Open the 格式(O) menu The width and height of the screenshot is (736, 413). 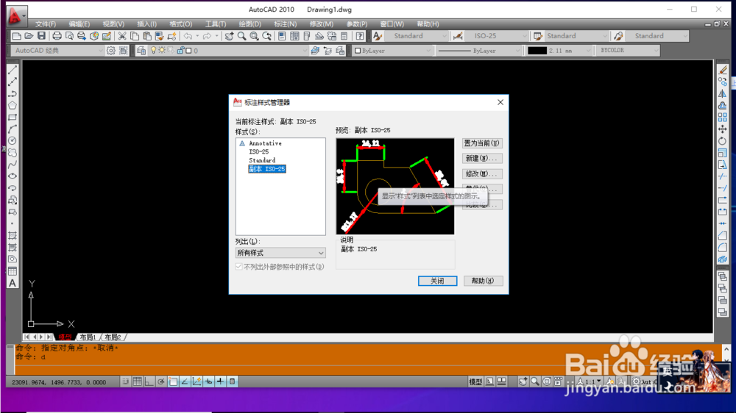[181, 24]
